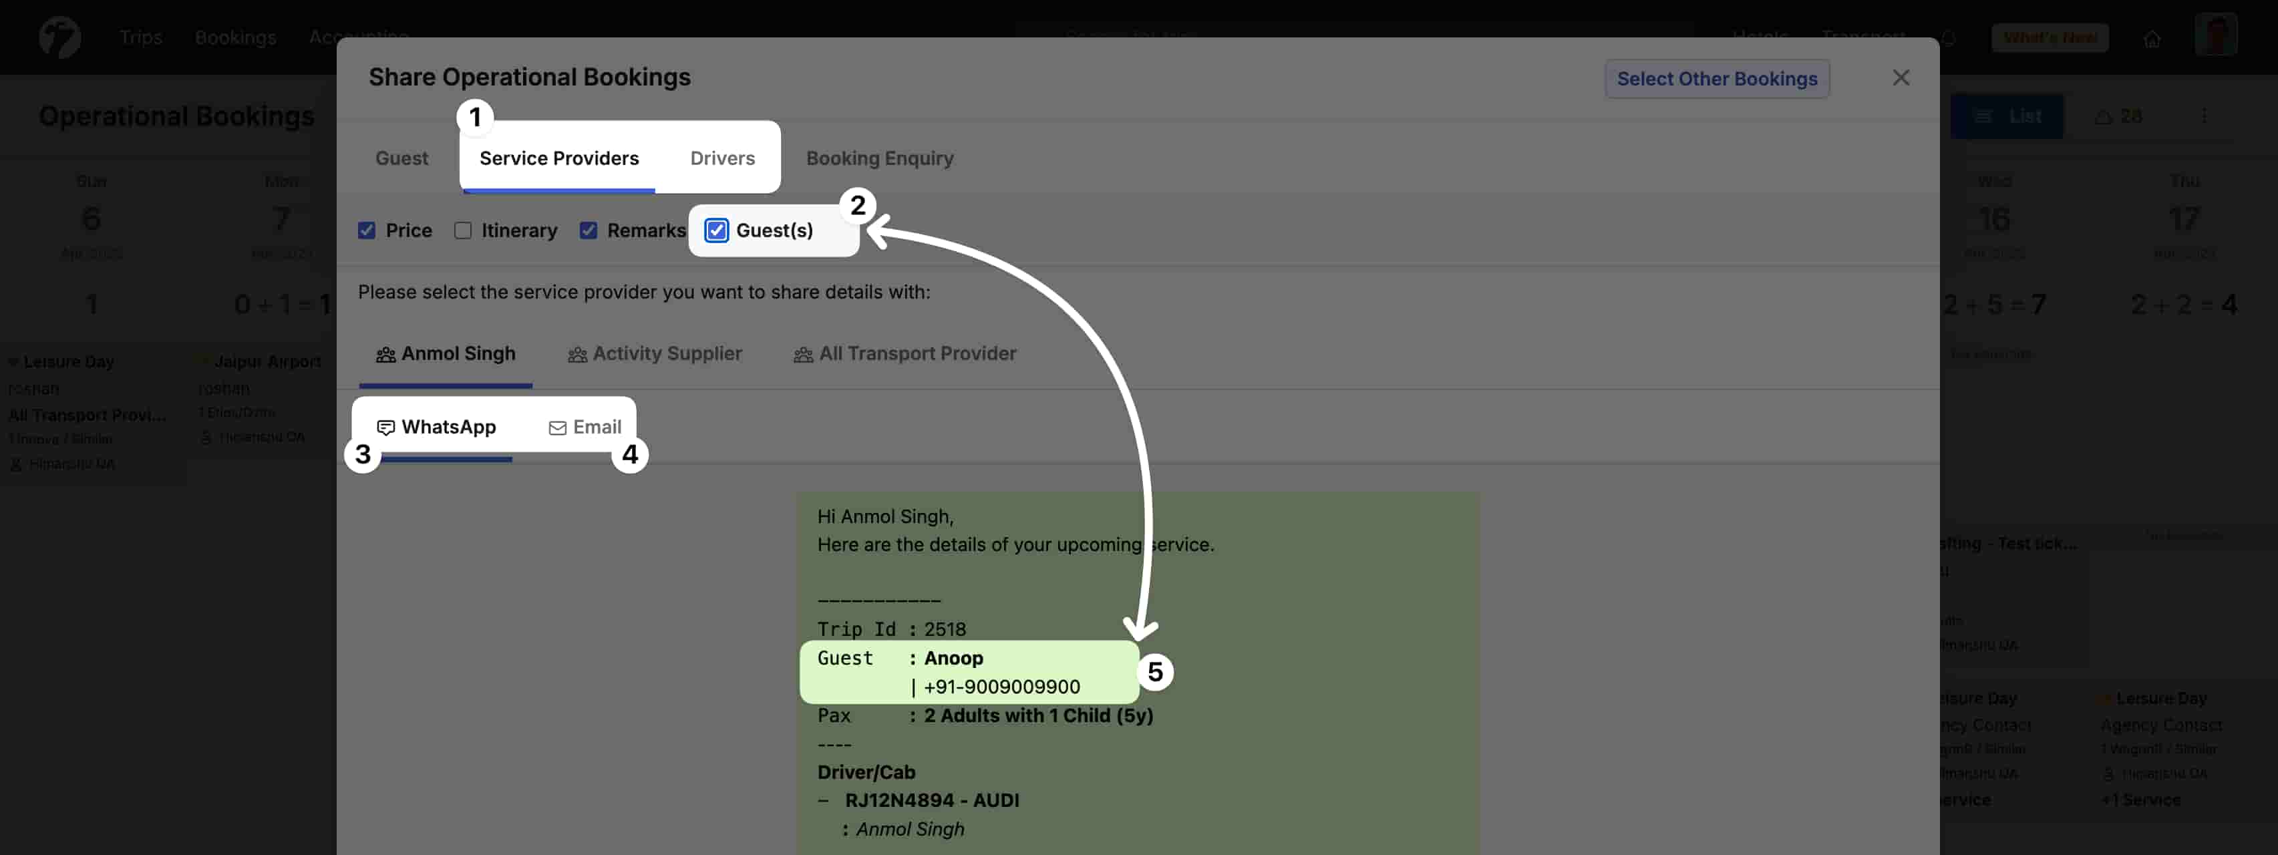The height and width of the screenshot is (855, 2278).
Task: Click the company logo in top-left corner
Action: click(x=59, y=37)
